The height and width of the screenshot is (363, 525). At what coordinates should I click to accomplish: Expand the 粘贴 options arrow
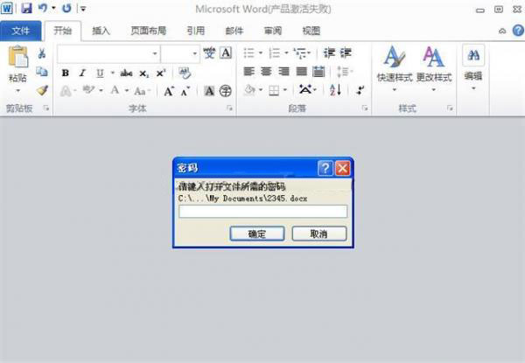click(x=18, y=90)
